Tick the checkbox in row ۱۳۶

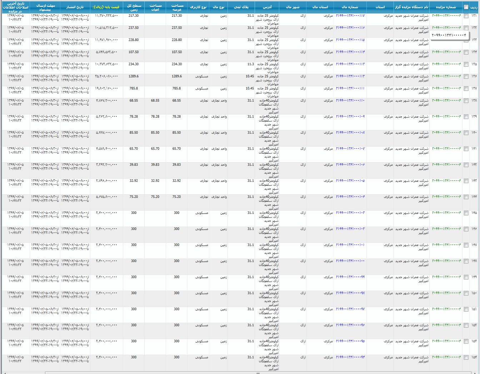pos(466,77)
